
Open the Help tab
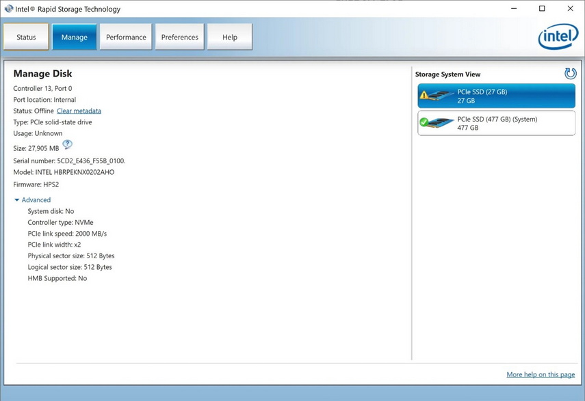coord(230,37)
